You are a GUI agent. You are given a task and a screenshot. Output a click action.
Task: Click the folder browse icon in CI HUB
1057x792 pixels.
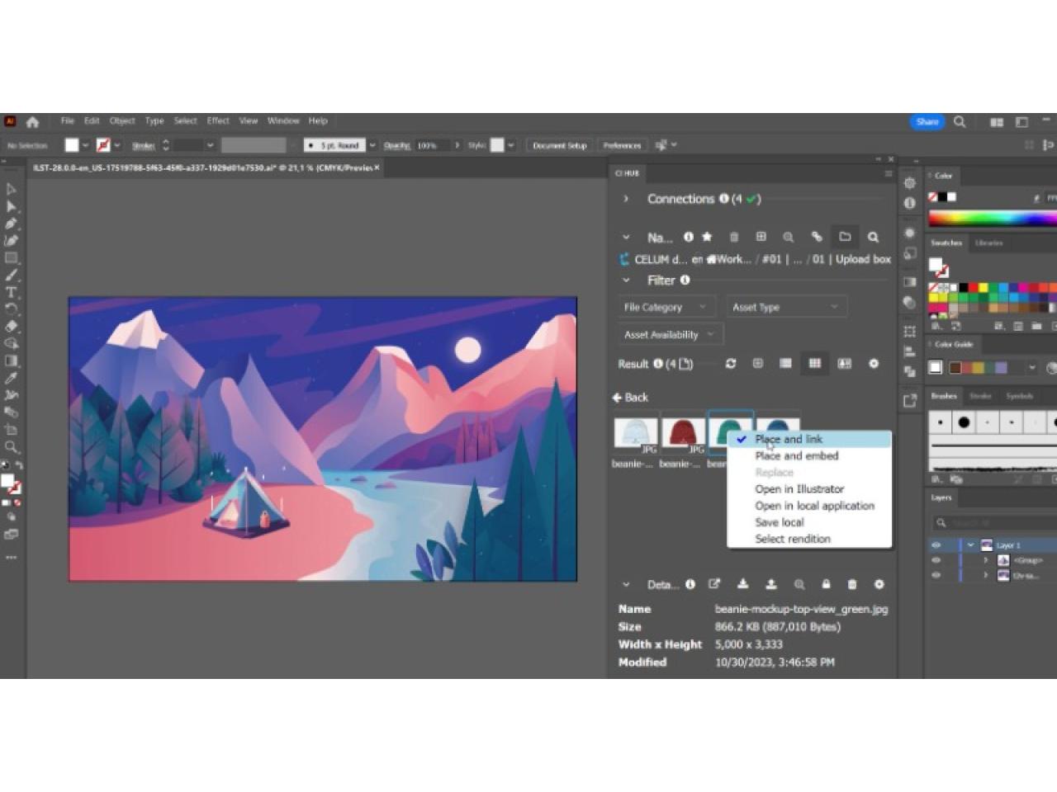pos(845,237)
